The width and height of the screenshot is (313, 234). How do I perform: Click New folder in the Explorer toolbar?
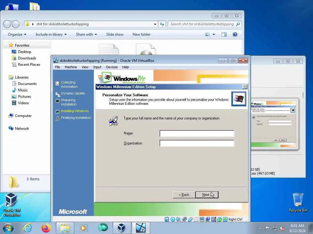[142, 34]
